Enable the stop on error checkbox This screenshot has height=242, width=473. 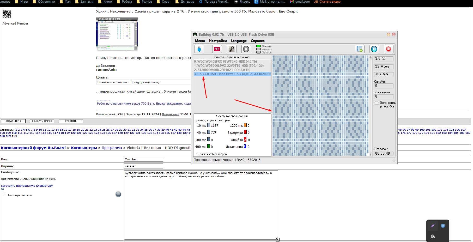tap(377, 103)
